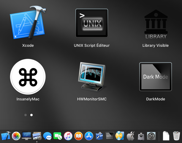
Task: Launch DarkMode app in Launchpad grid
Action: tap(156, 77)
